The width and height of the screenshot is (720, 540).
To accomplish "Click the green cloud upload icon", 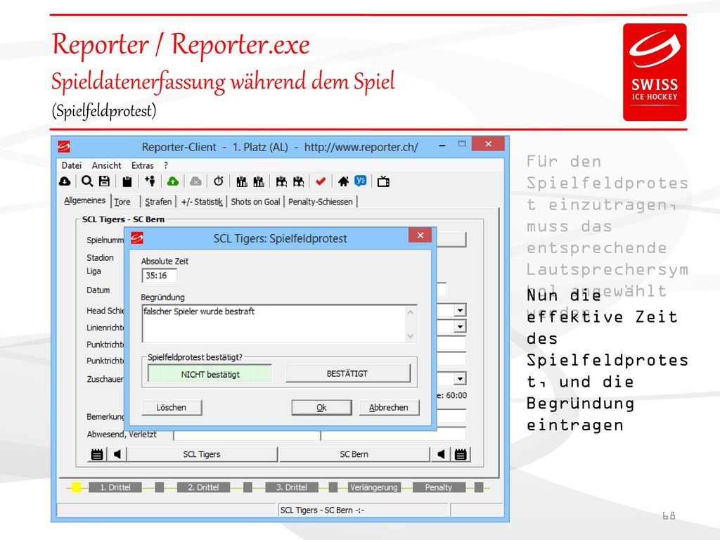I will click(173, 181).
